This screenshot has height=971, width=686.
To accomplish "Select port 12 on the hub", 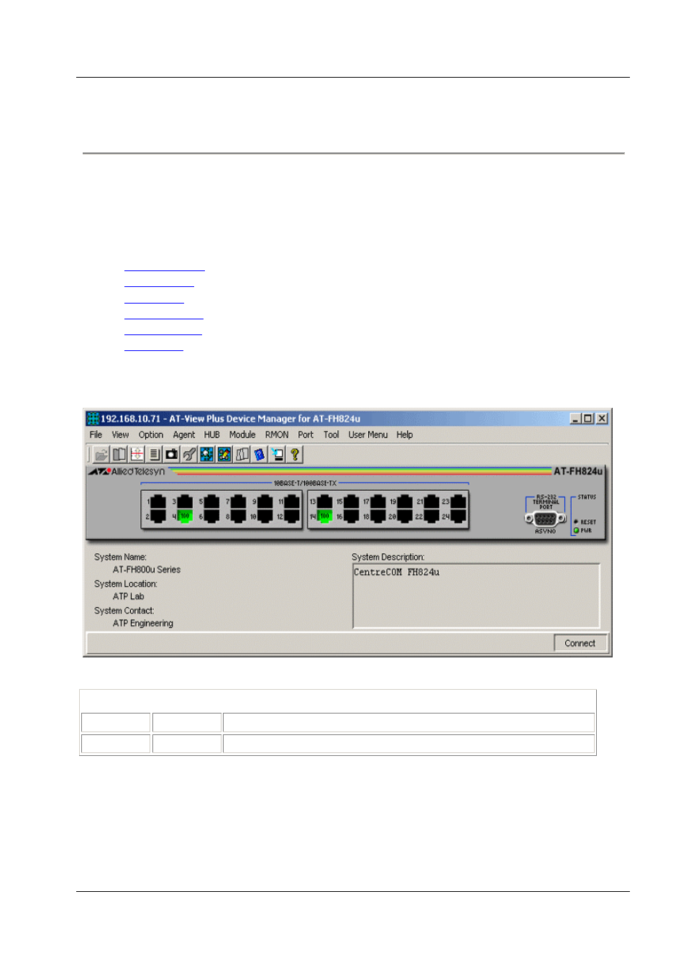I will pos(292,516).
